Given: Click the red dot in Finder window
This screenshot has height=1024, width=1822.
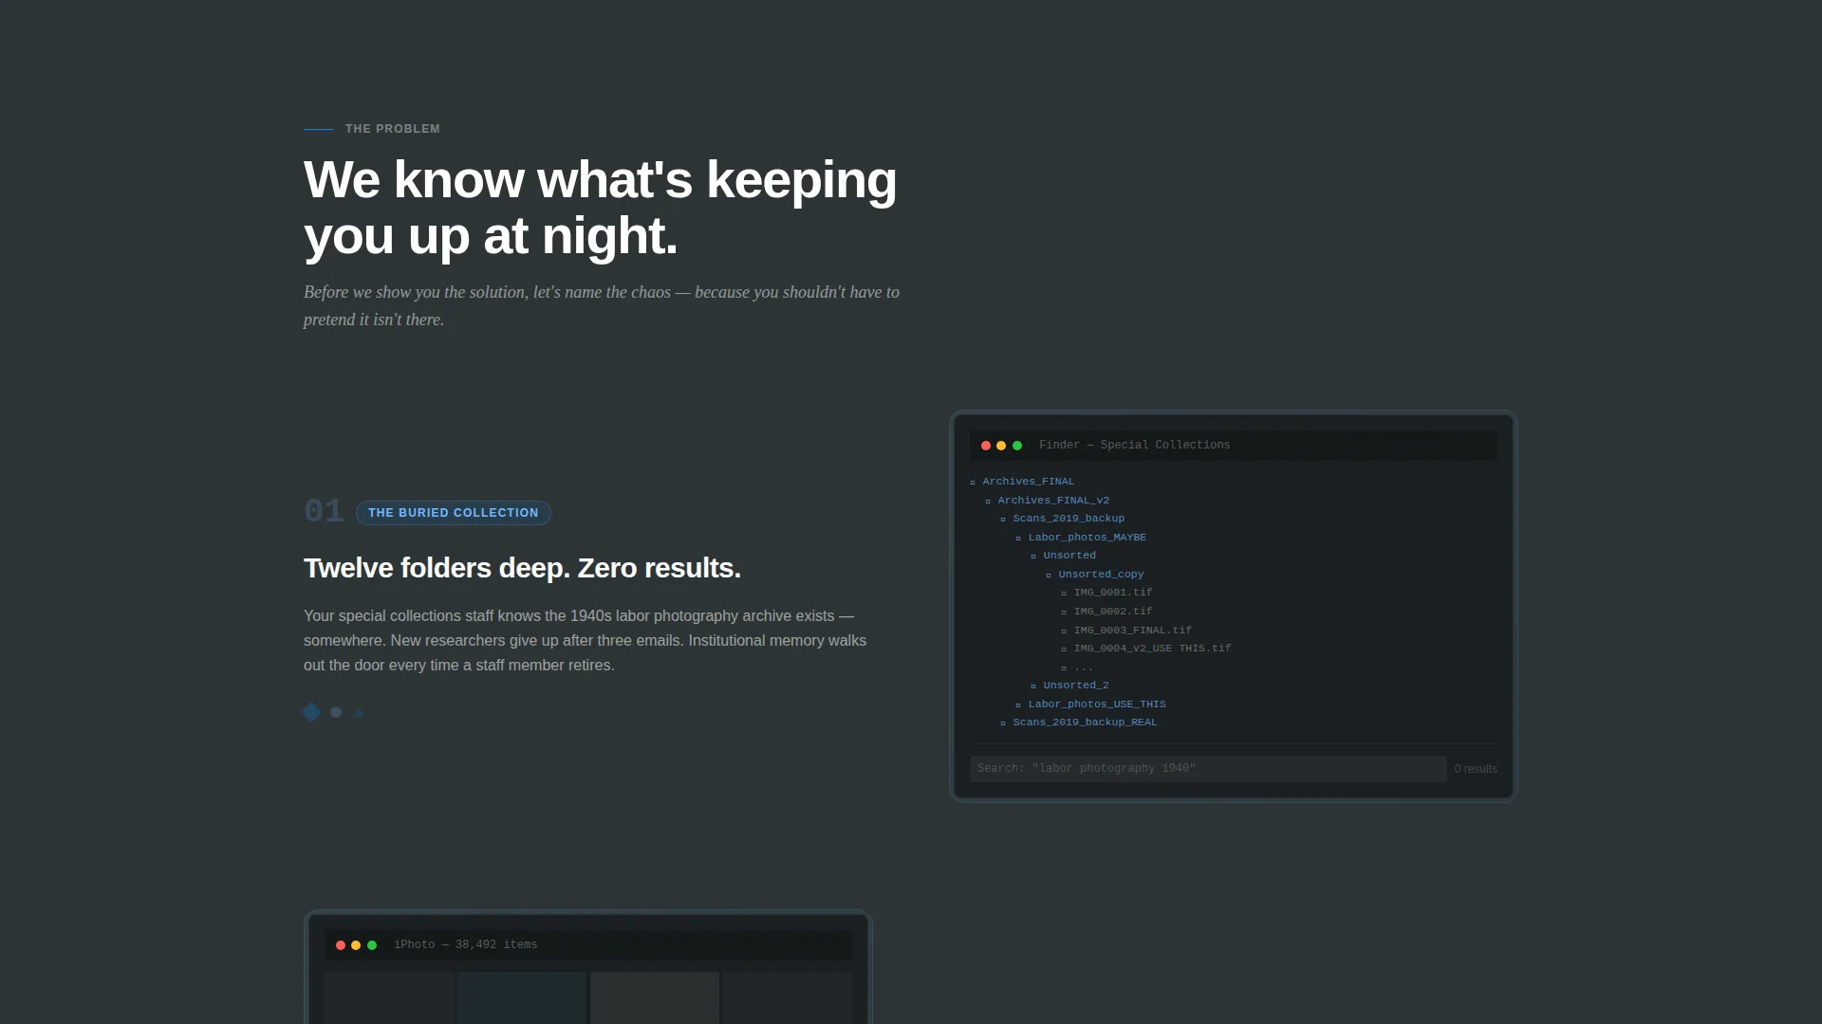Looking at the screenshot, I should [986, 446].
